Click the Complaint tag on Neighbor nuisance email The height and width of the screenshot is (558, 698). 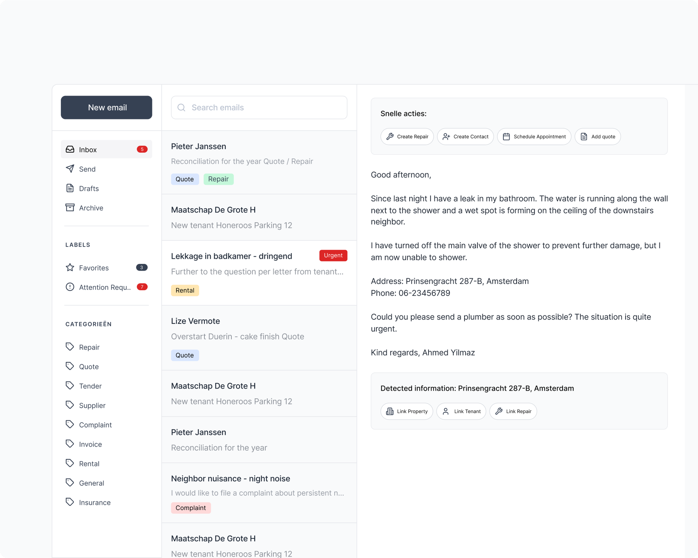[191, 508]
